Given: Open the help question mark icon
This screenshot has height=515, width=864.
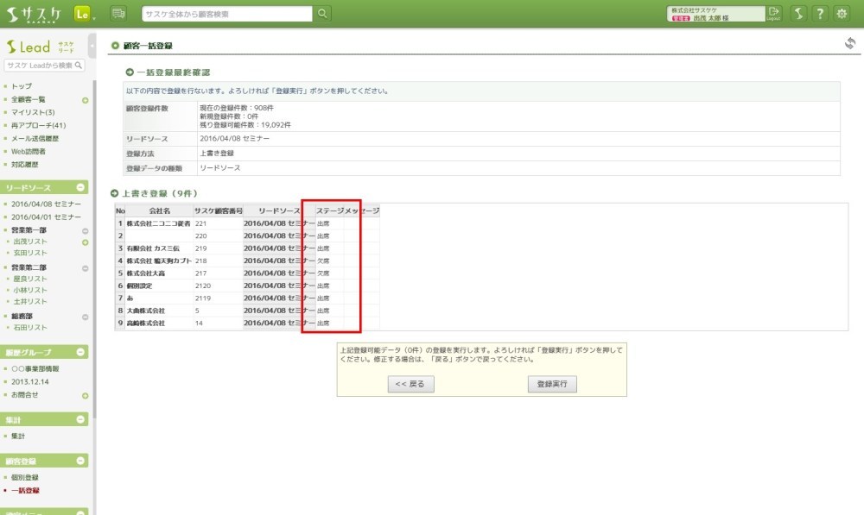Looking at the screenshot, I should point(819,13).
